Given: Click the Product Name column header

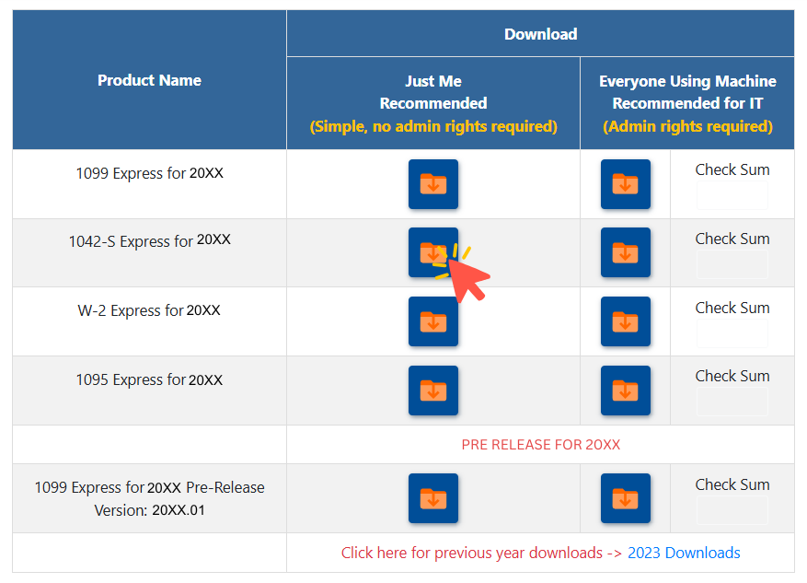Looking at the screenshot, I should [148, 80].
